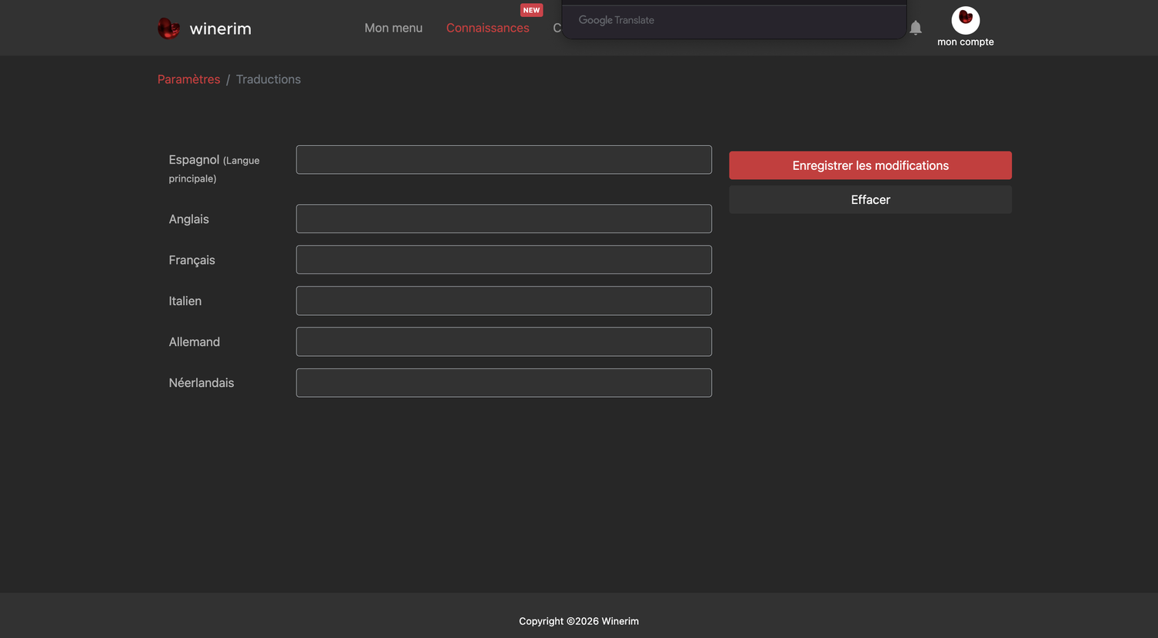Focus the Anglais translation field

pyautogui.click(x=504, y=219)
